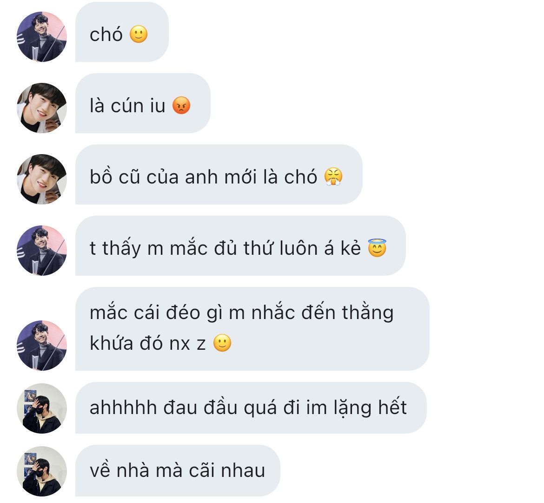Tap the avatar beside 'bồ cũ của anh' message
This screenshot has height=503, width=544.
42,179
